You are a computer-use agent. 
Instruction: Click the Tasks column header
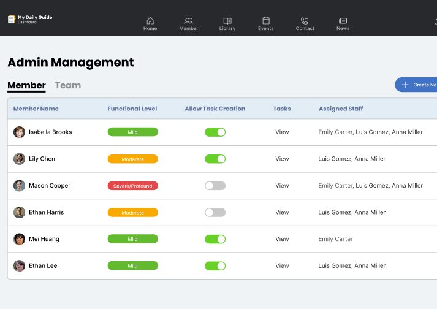[282, 109]
